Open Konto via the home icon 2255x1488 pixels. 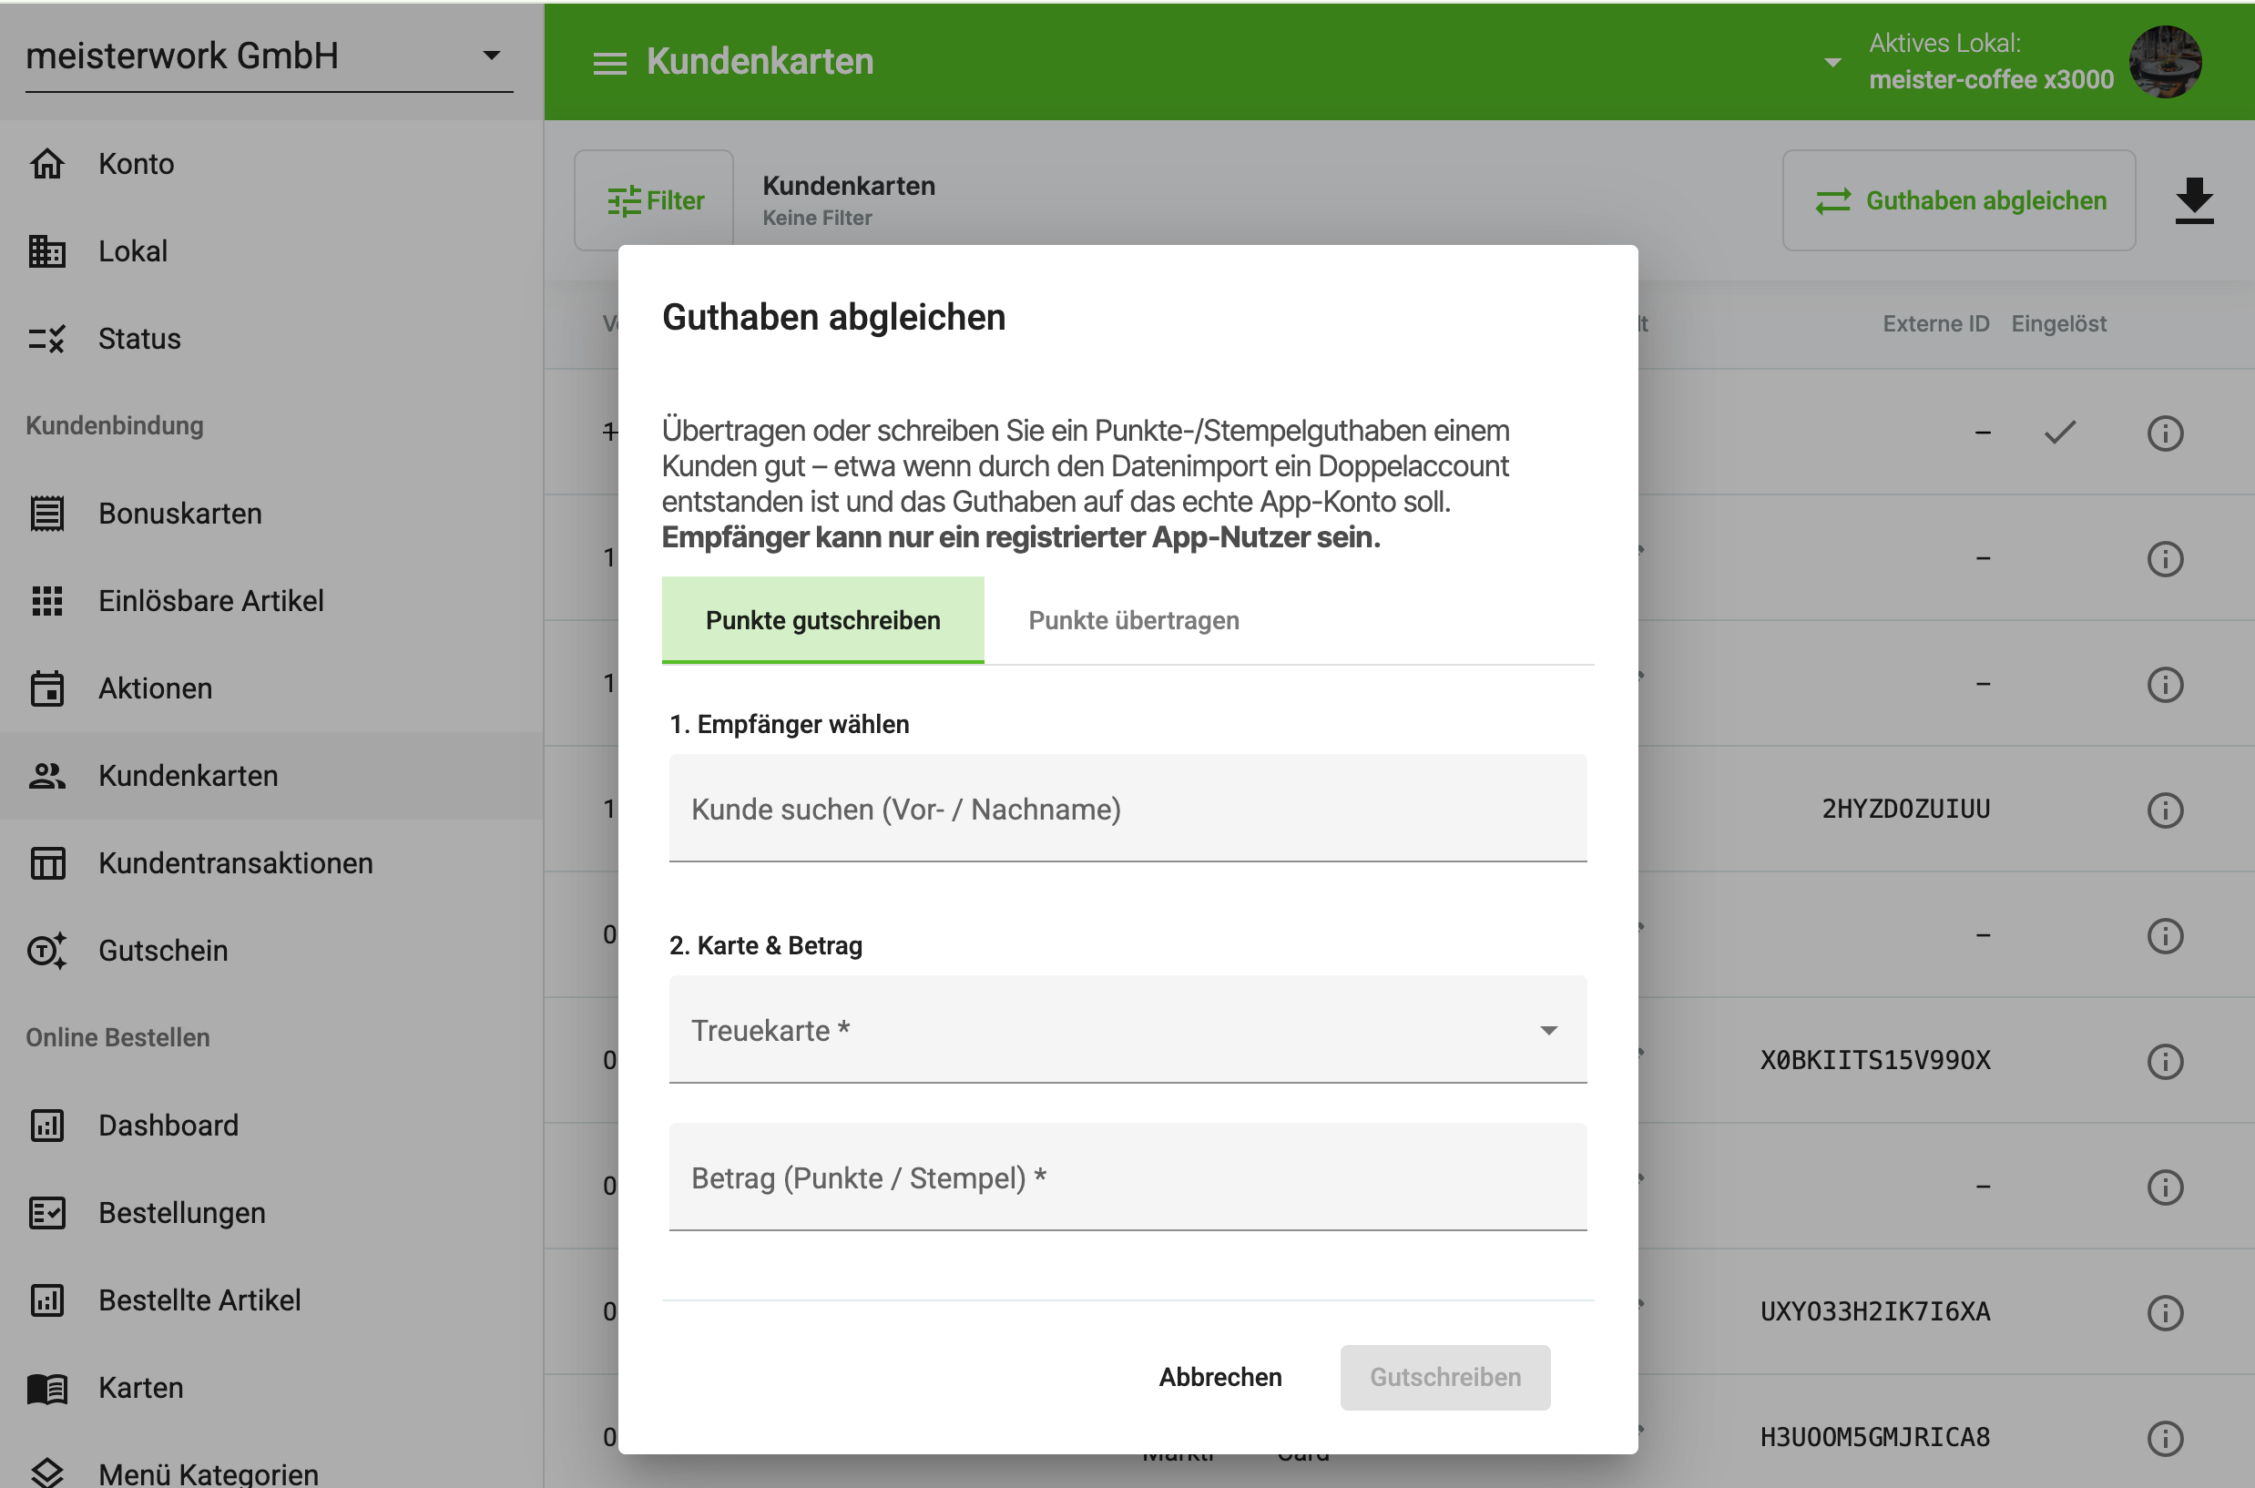(46, 163)
